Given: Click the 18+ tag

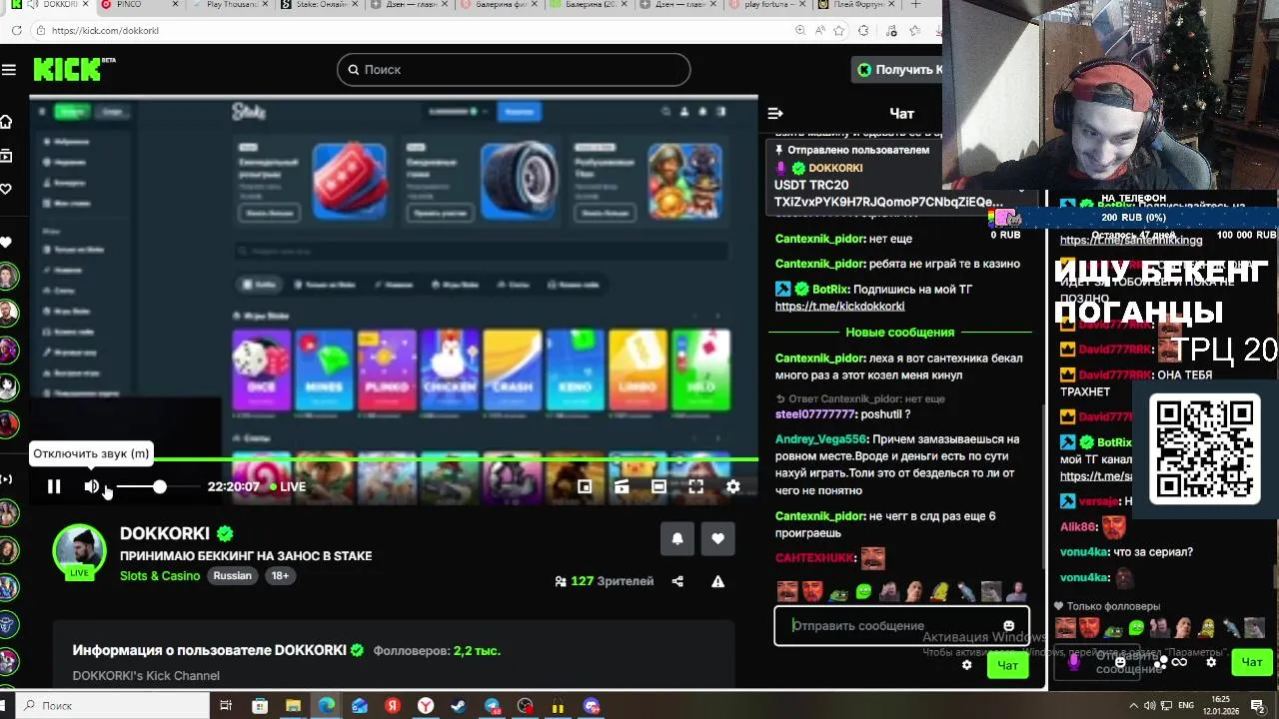Looking at the screenshot, I should [x=281, y=576].
